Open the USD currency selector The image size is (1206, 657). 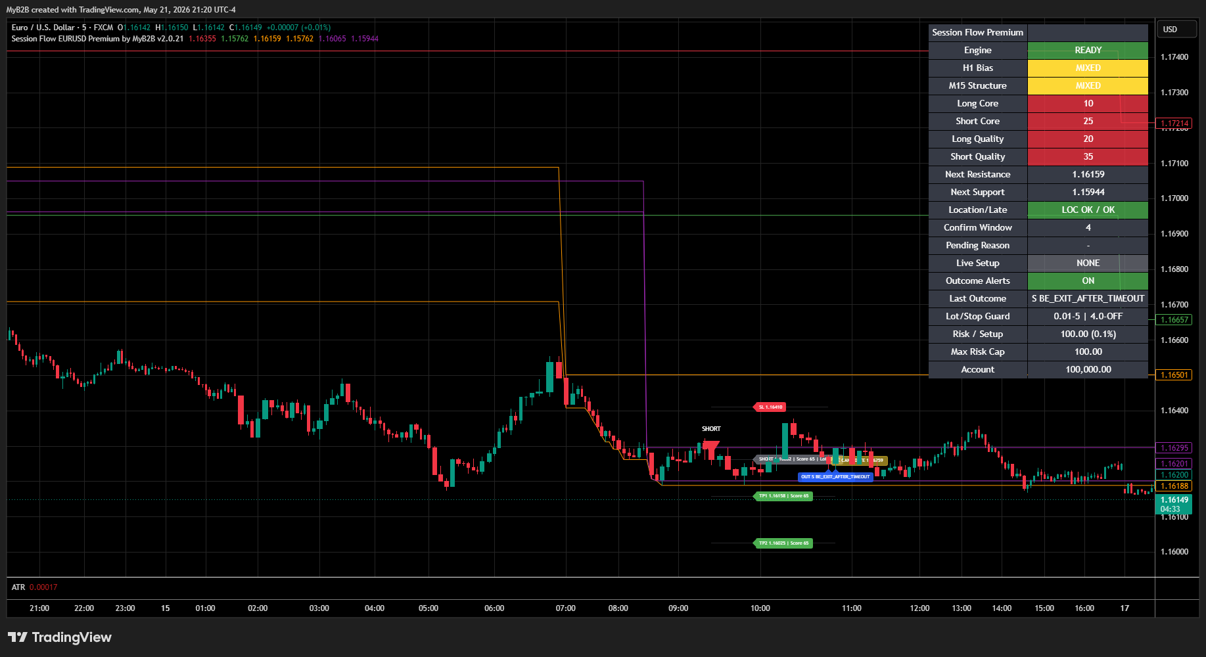1171,30
